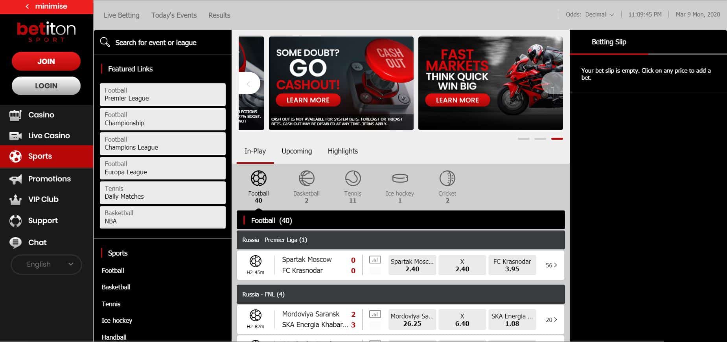Viewport: 727px width, 342px height.
Task: Bet on draw X at 6.40
Action: pos(462,320)
